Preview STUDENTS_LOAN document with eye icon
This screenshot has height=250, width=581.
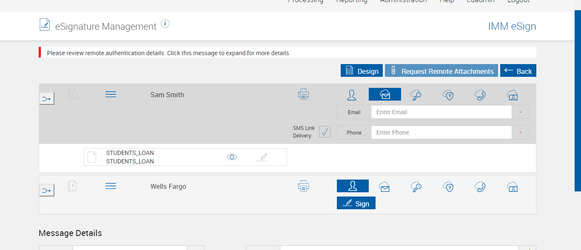tap(232, 157)
